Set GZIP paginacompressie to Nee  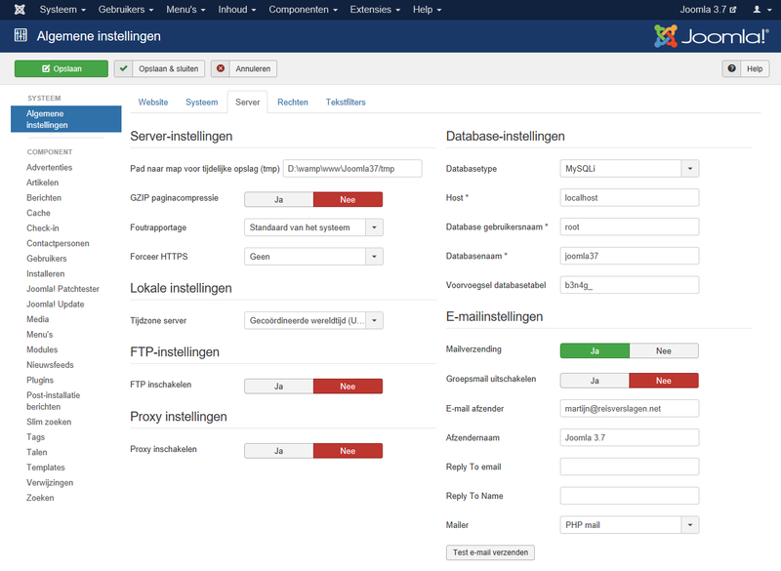click(x=348, y=200)
